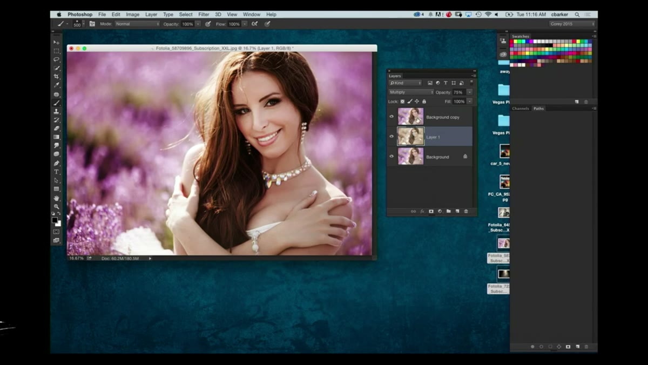The height and width of the screenshot is (365, 648).
Task: Create new adjustment layer icon
Action: coord(440,211)
